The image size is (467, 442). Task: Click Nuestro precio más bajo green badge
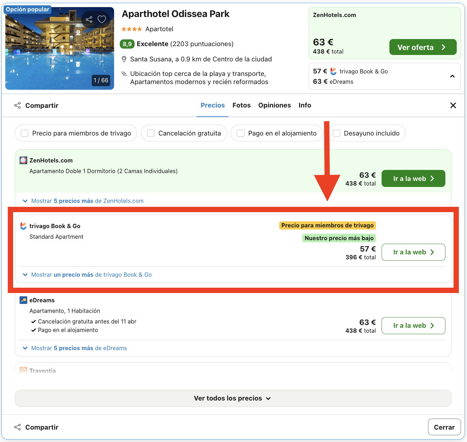[339, 238]
